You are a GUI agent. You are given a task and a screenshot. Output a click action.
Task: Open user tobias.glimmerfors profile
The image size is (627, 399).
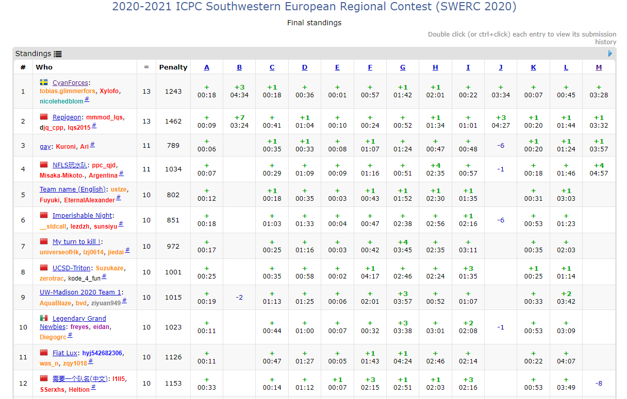point(67,91)
